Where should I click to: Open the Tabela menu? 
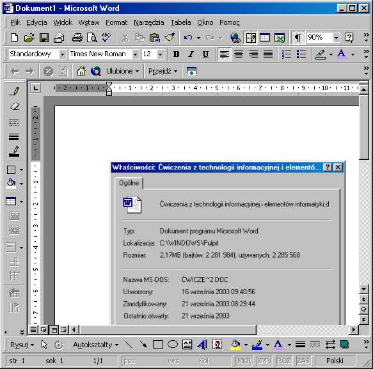[x=180, y=22]
